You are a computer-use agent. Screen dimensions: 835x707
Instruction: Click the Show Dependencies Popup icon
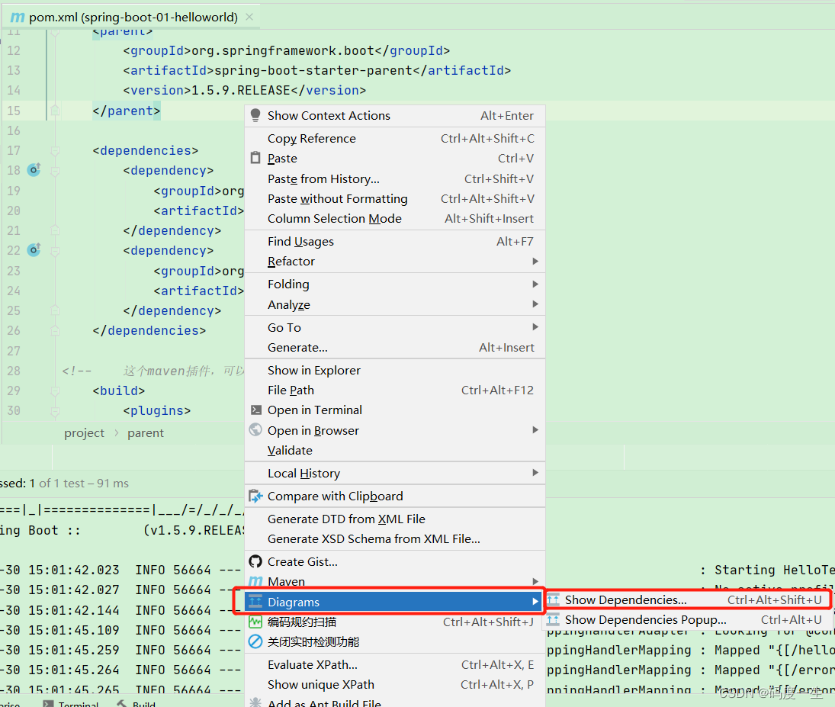tap(554, 619)
